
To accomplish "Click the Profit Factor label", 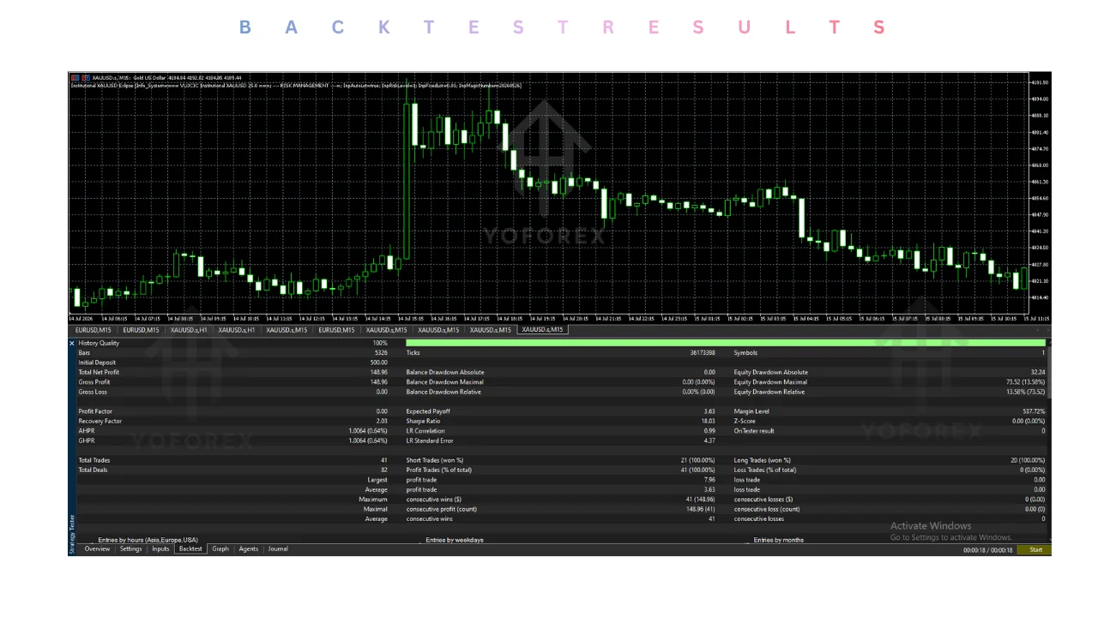I will (x=95, y=411).
